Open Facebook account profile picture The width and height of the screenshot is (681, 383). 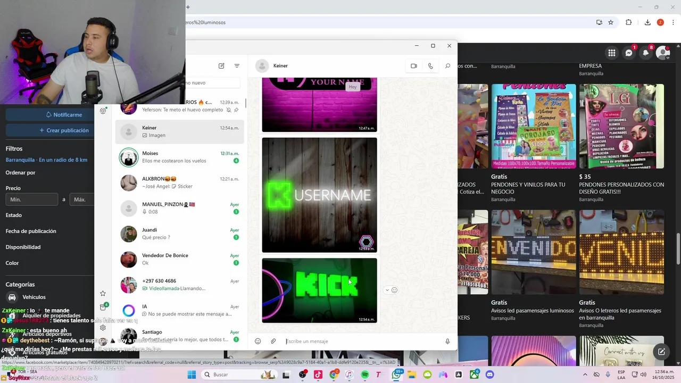point(663,53)
